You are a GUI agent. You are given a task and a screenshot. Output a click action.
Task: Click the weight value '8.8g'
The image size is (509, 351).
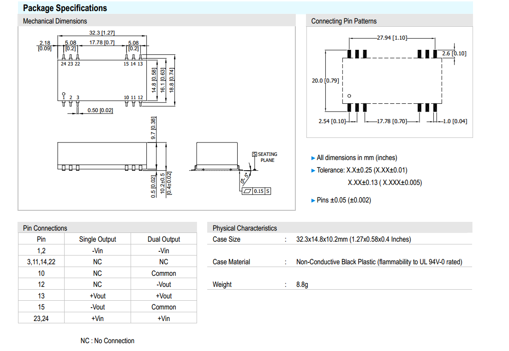[x=302, y=285]
